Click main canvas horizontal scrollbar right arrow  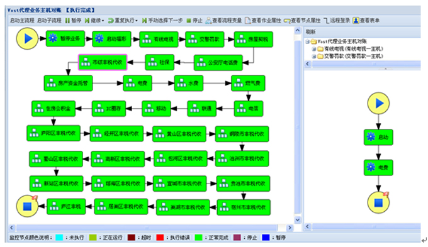[290, 228]
